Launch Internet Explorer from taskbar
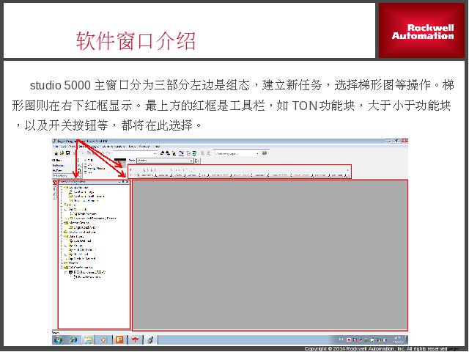 [x=73, y=340]
